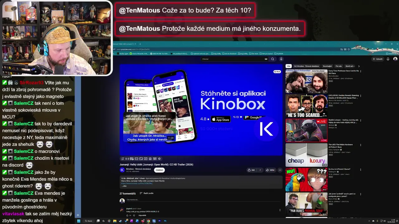Select the 'Vše' filter chip
The image size is (399, 224).
[289, 66]
